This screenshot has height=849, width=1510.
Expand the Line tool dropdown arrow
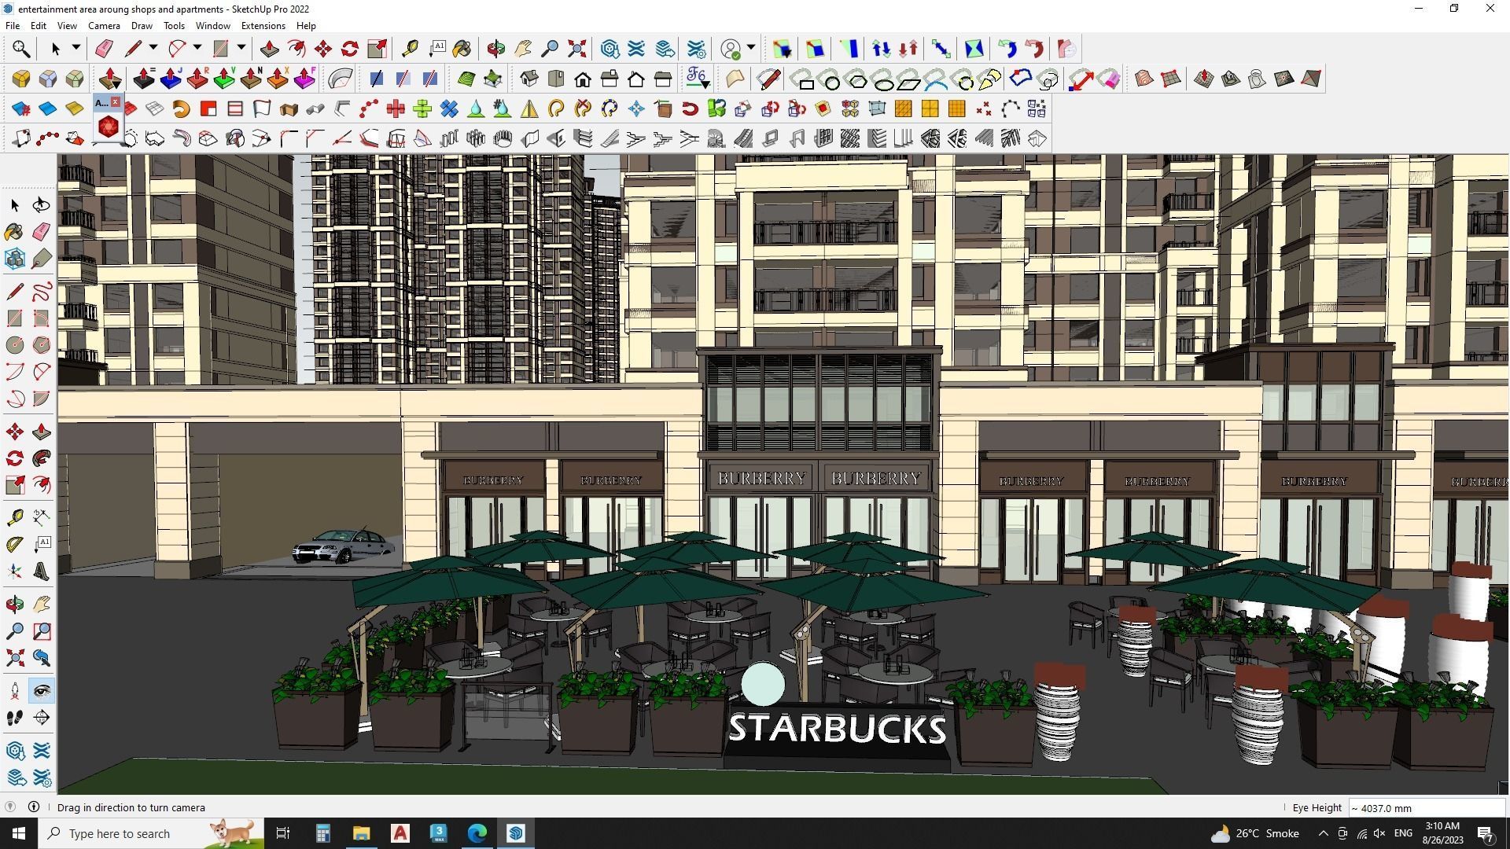[153, 48]
